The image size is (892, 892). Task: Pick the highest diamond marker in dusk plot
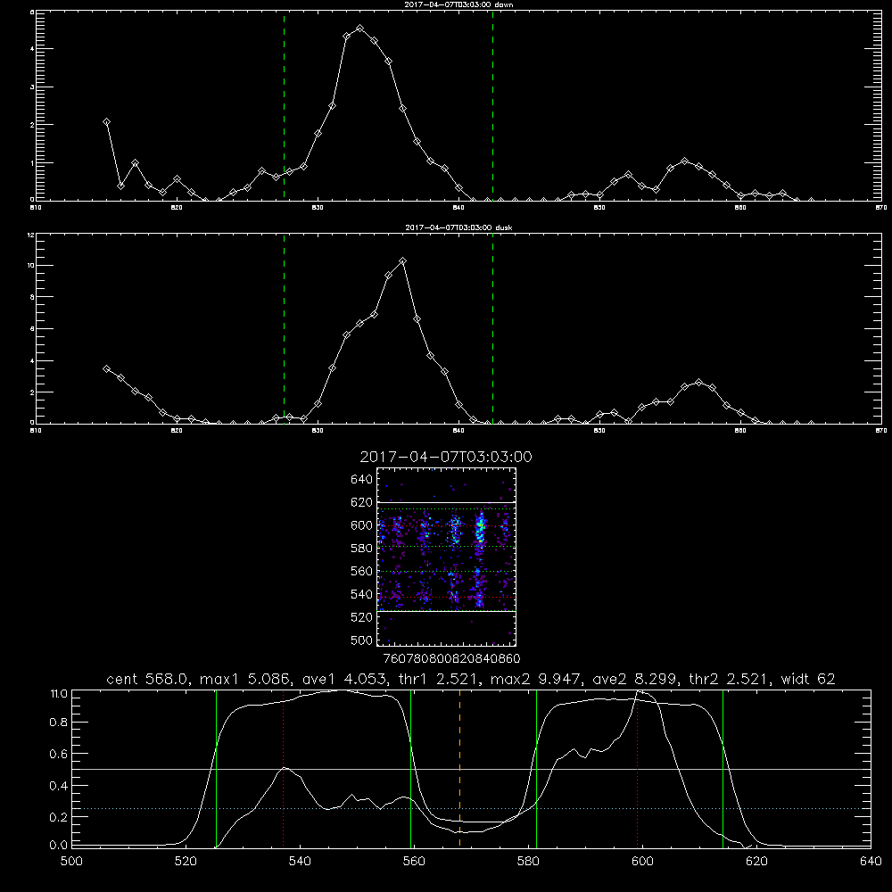403,261
